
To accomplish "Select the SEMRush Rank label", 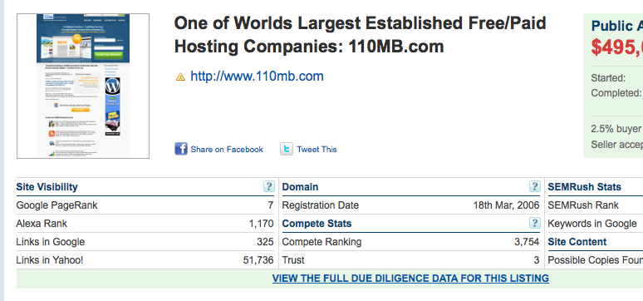I will coord(583,205).
